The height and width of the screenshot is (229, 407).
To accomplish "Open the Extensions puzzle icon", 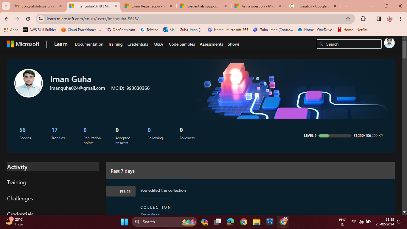I will (x=363, y=19).
